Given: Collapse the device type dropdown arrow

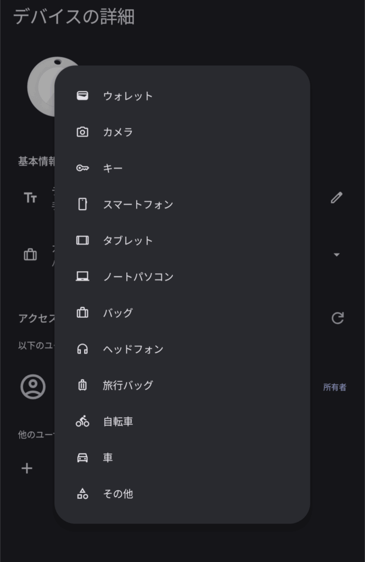Looking at the screenshot, I should click(x=337, y=255).
